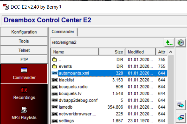Viewport: 187px width, 124px height.
Task: Click file icon next to automounts.xml
Action: [55, 73]
